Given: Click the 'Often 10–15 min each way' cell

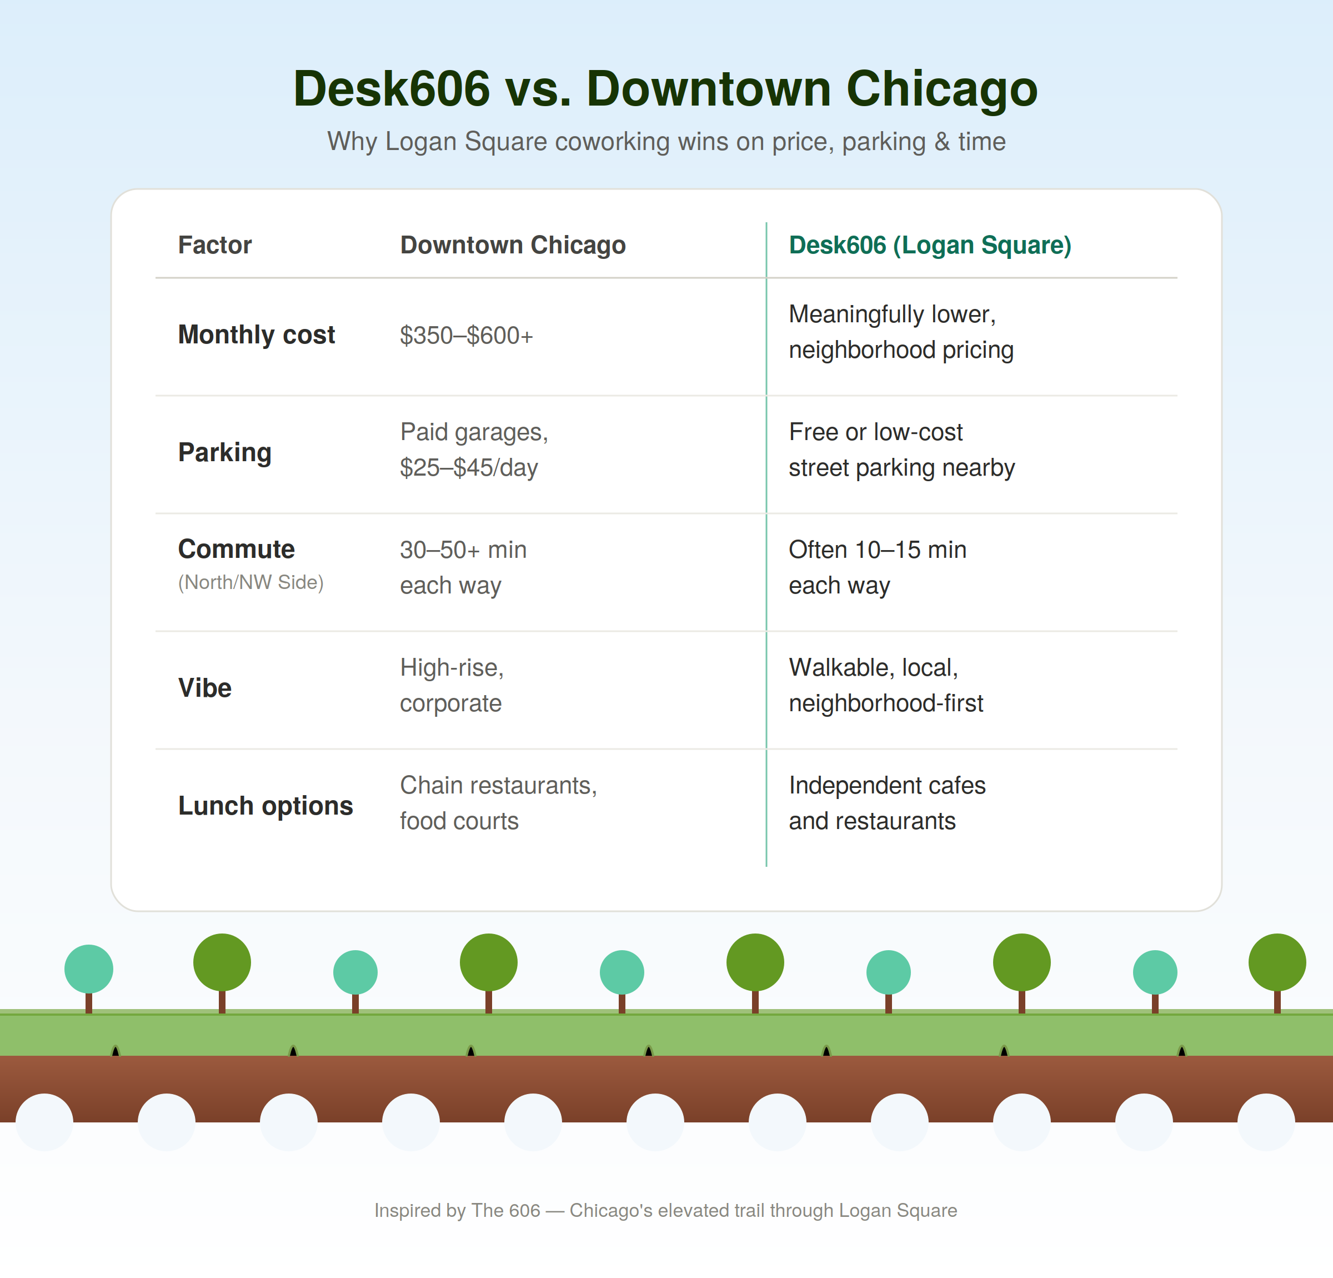Looking at the screenshot, I should coord(878,567).
